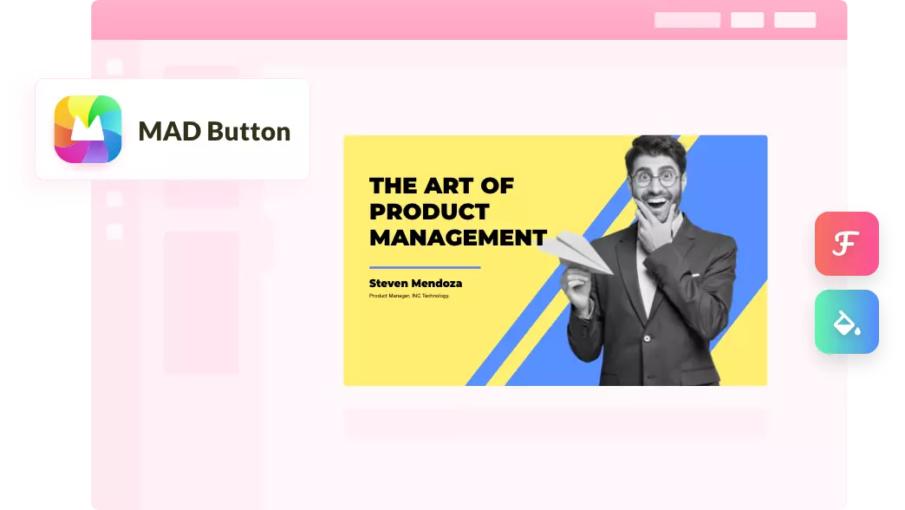Select the 'Product Manager, INC Technology' subtitle

tap(409, 296)
